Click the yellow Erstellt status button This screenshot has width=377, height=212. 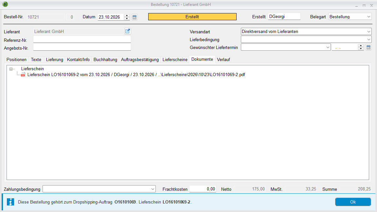[192, 17]
